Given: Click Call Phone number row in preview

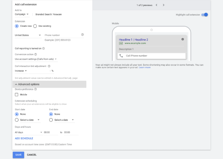Looking at the screenshot, I should coord(151,56).
